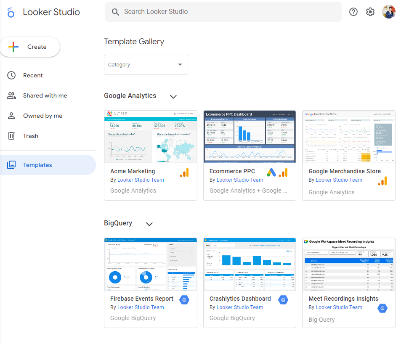This screenshot has height=344, width=401.
Task: Click the search magnifier icon
Action: [115, 12]
